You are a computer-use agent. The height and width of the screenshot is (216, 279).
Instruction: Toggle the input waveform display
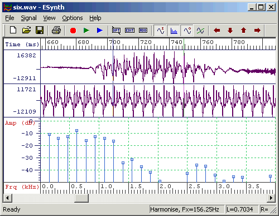tap(160, 30)
